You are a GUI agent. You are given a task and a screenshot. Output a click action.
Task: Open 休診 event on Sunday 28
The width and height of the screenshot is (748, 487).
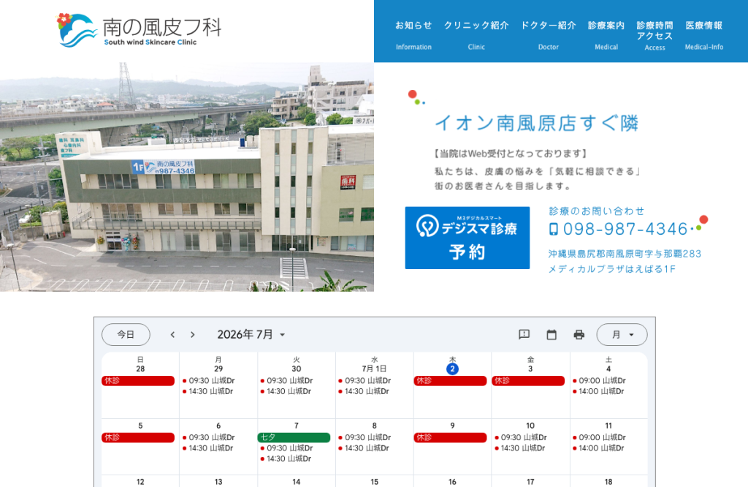[138, 380]
